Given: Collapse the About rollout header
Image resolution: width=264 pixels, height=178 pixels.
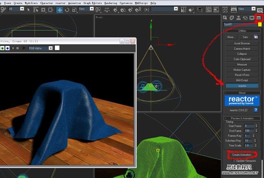Looking at the screenshot, I should pos(242,93).
